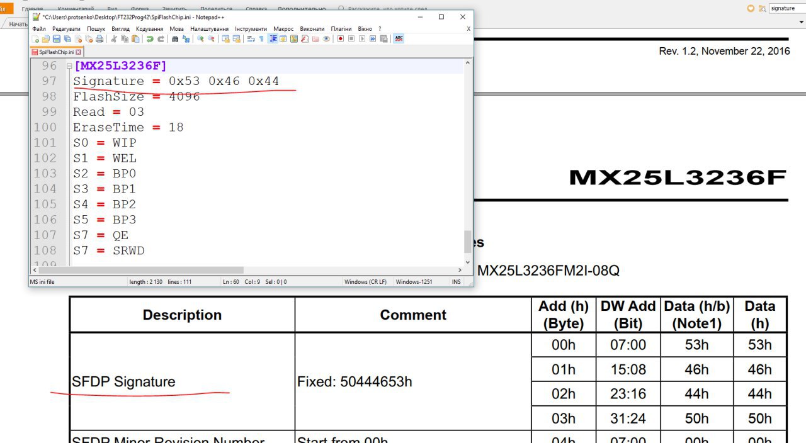Open the Вікно menu
Image resolution: width=806 pixels, height=443 pixels.
coord(365,29)
